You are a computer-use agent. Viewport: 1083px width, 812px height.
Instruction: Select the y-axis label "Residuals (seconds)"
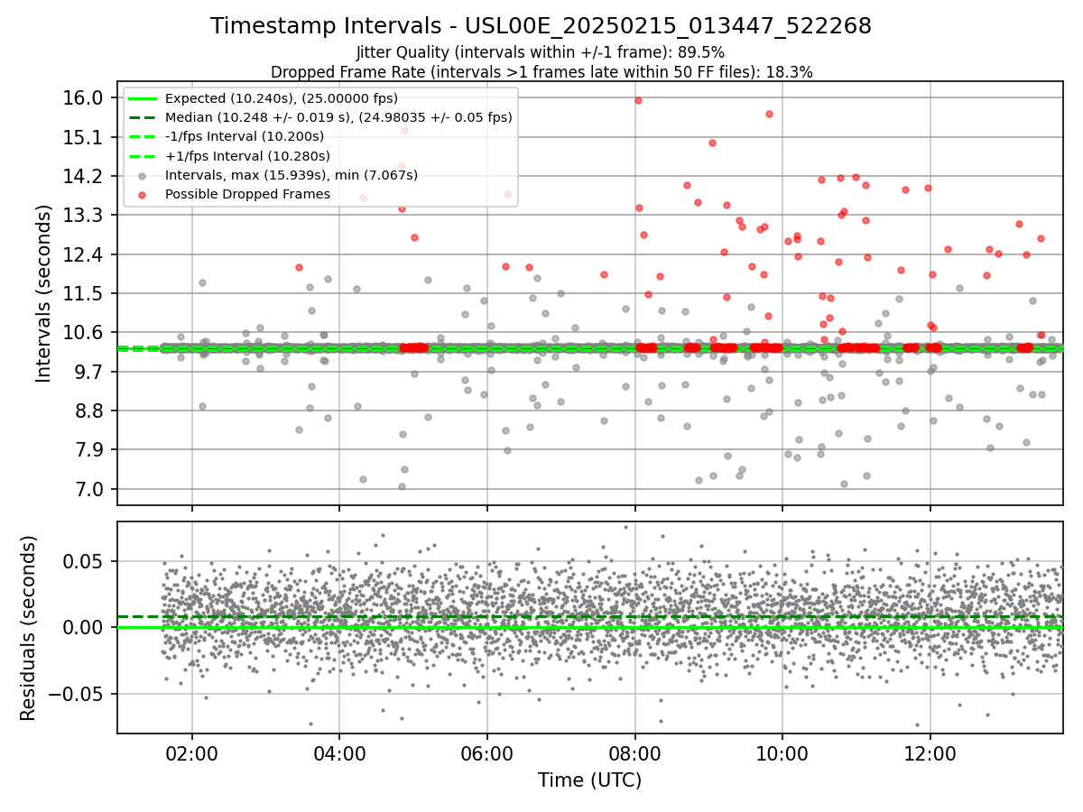coord(28,628)
